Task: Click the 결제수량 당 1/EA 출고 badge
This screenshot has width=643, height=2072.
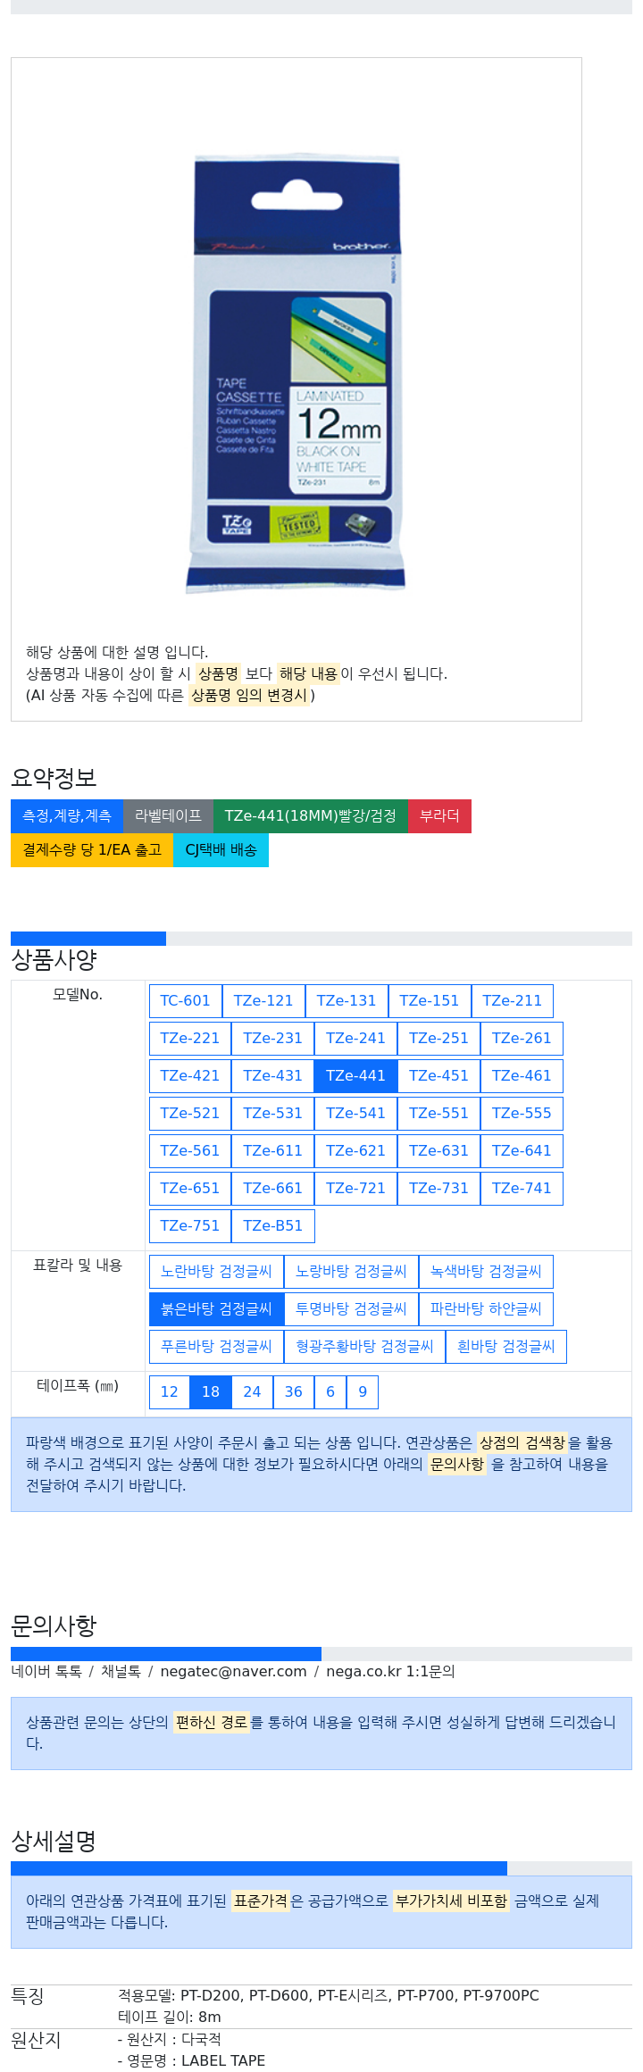Action: coord(92,850)
